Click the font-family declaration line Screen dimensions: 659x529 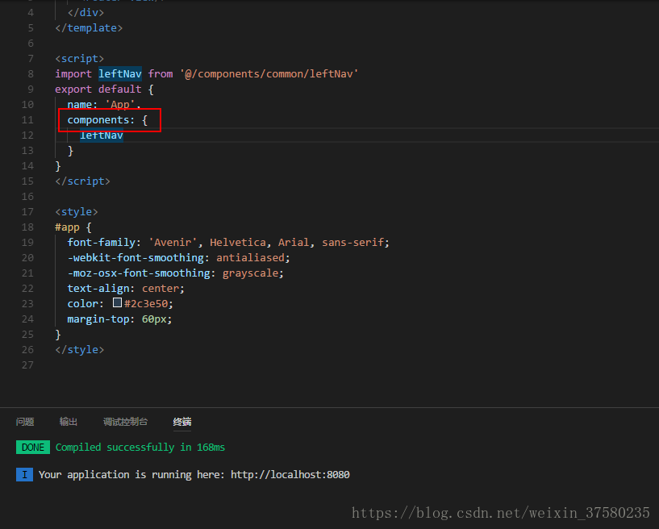(x=228, y=243)
